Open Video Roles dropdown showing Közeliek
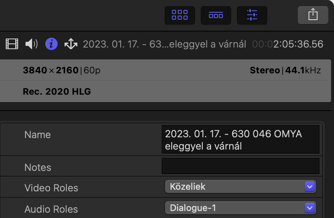Viewport: 334px width, 218px height. coord(241,186)
